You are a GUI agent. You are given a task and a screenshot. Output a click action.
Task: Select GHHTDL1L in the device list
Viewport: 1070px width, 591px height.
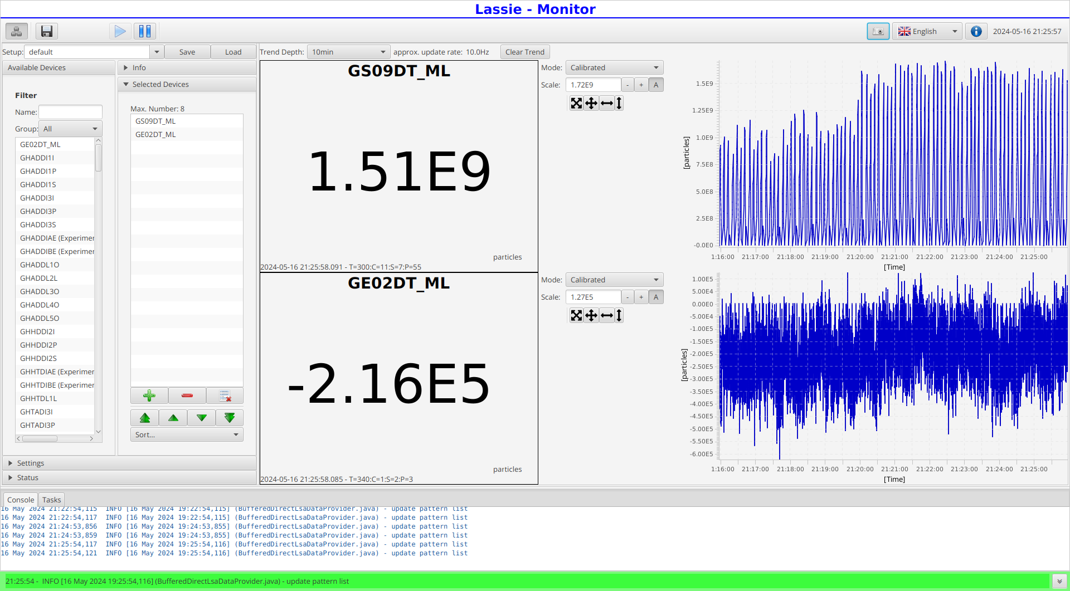coord(55,398)
